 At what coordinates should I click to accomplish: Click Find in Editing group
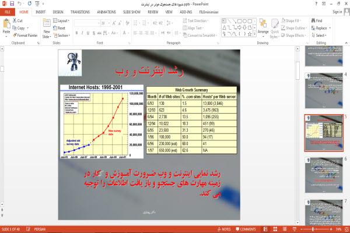click(317, 21)
